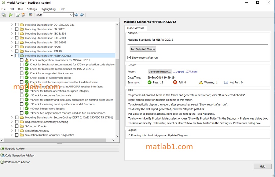Click the document with green checkmark toolbar icon

[18, 15]
